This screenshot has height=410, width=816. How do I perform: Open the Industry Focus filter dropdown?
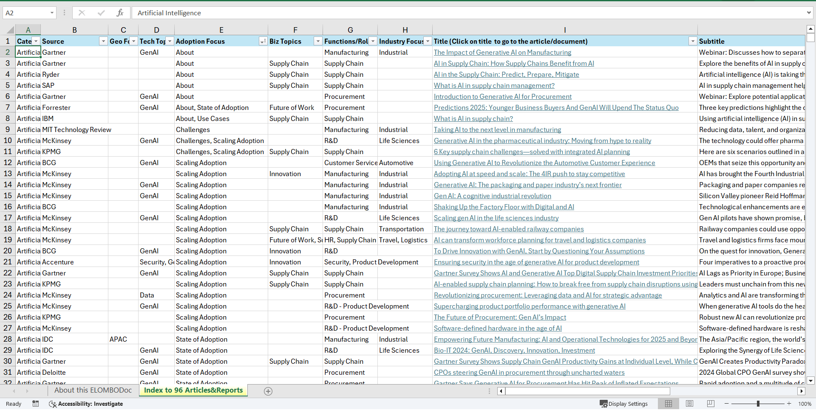[x=428, y=41]
